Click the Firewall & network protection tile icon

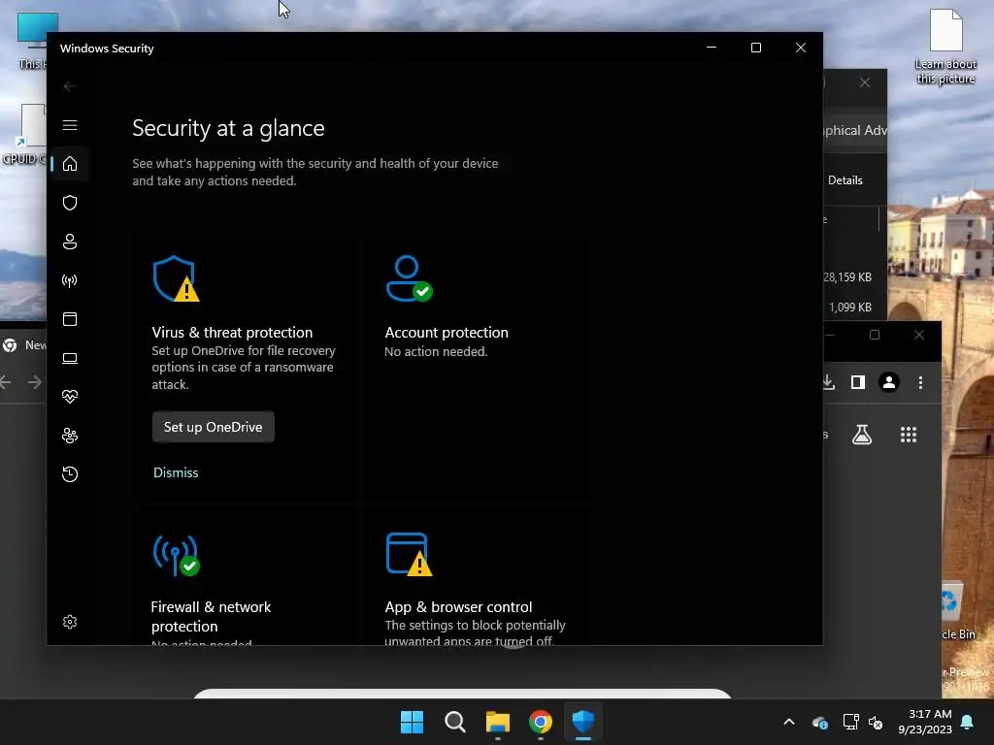click(x=176, y=556)
